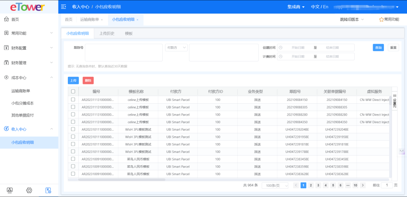The width and height of the screenshot is (407, 197).
Task: Collapse sidebar with hamburger menu icon
Action: coord(63,7)
